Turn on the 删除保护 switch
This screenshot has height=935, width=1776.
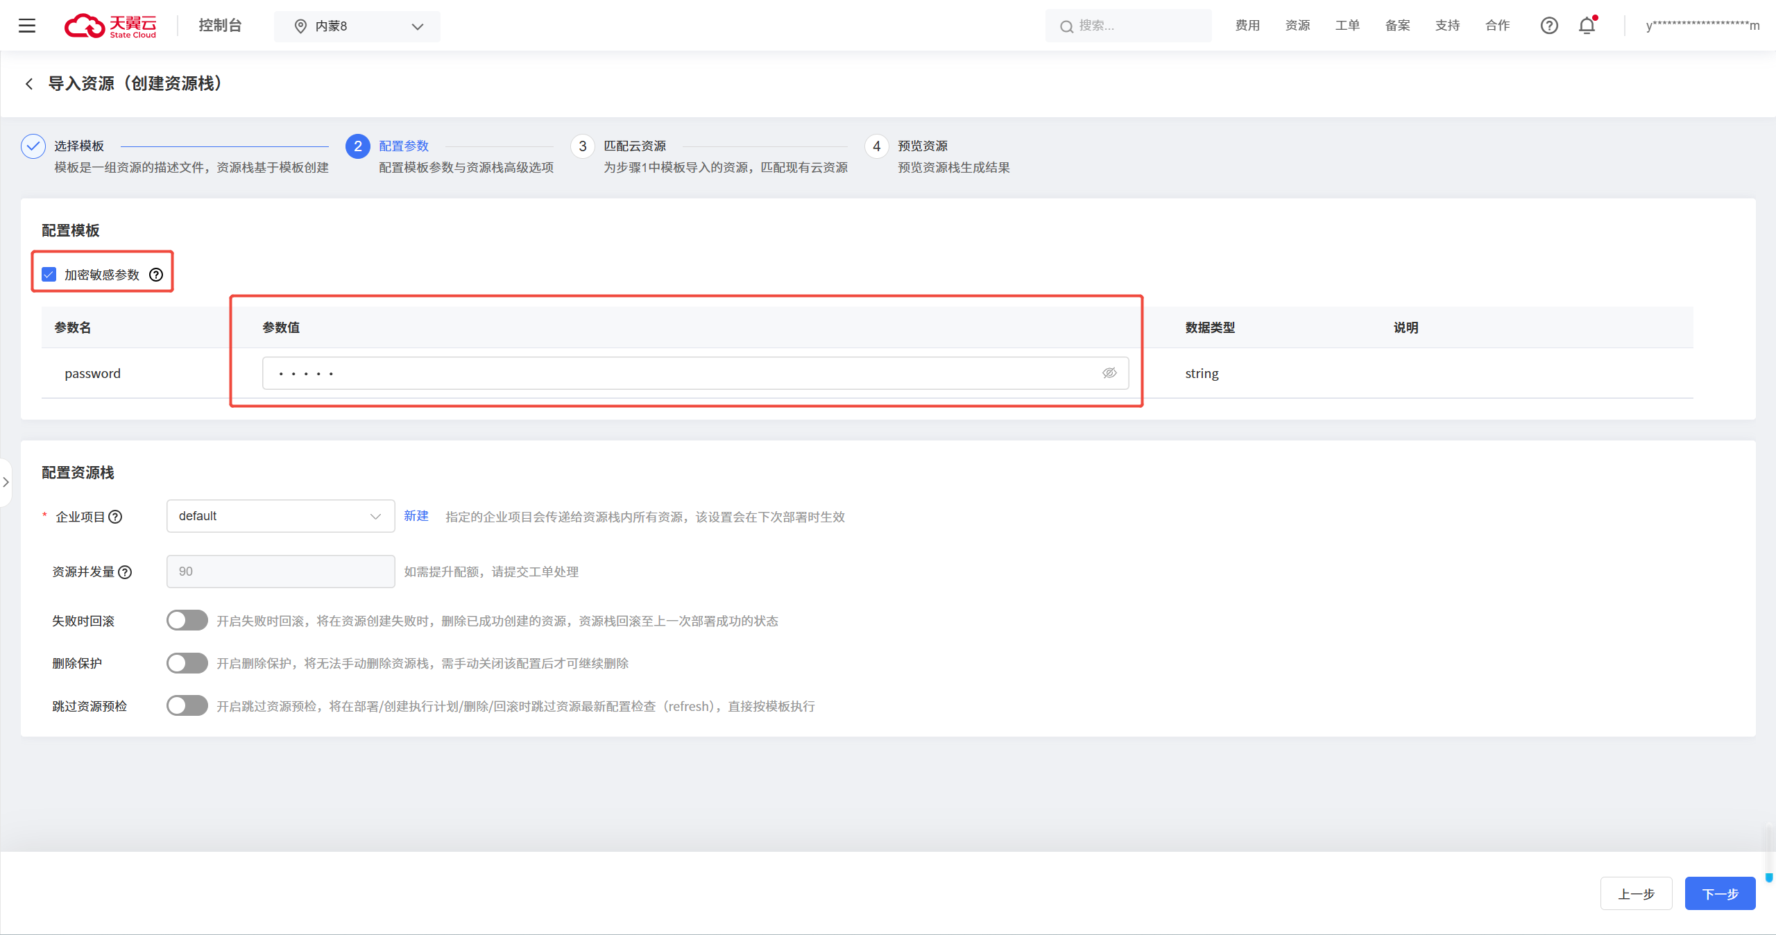(x=187, y=663)
